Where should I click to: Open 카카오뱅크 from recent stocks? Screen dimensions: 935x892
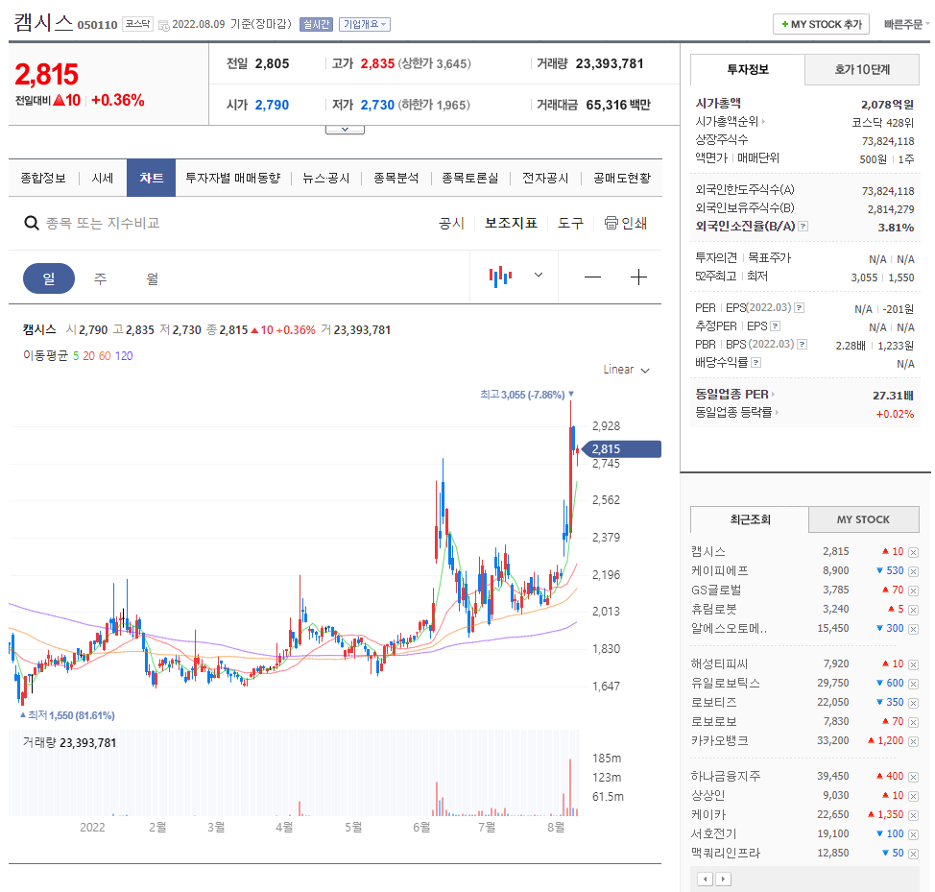pyautogui.click(x=720, y=741)
